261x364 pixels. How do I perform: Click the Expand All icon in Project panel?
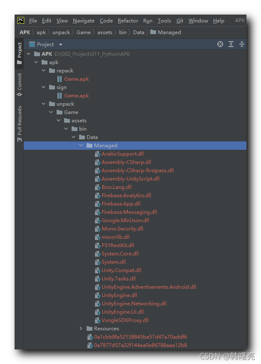(231, 44)
